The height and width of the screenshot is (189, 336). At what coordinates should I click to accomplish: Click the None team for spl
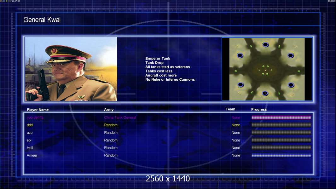click(236, 140)
